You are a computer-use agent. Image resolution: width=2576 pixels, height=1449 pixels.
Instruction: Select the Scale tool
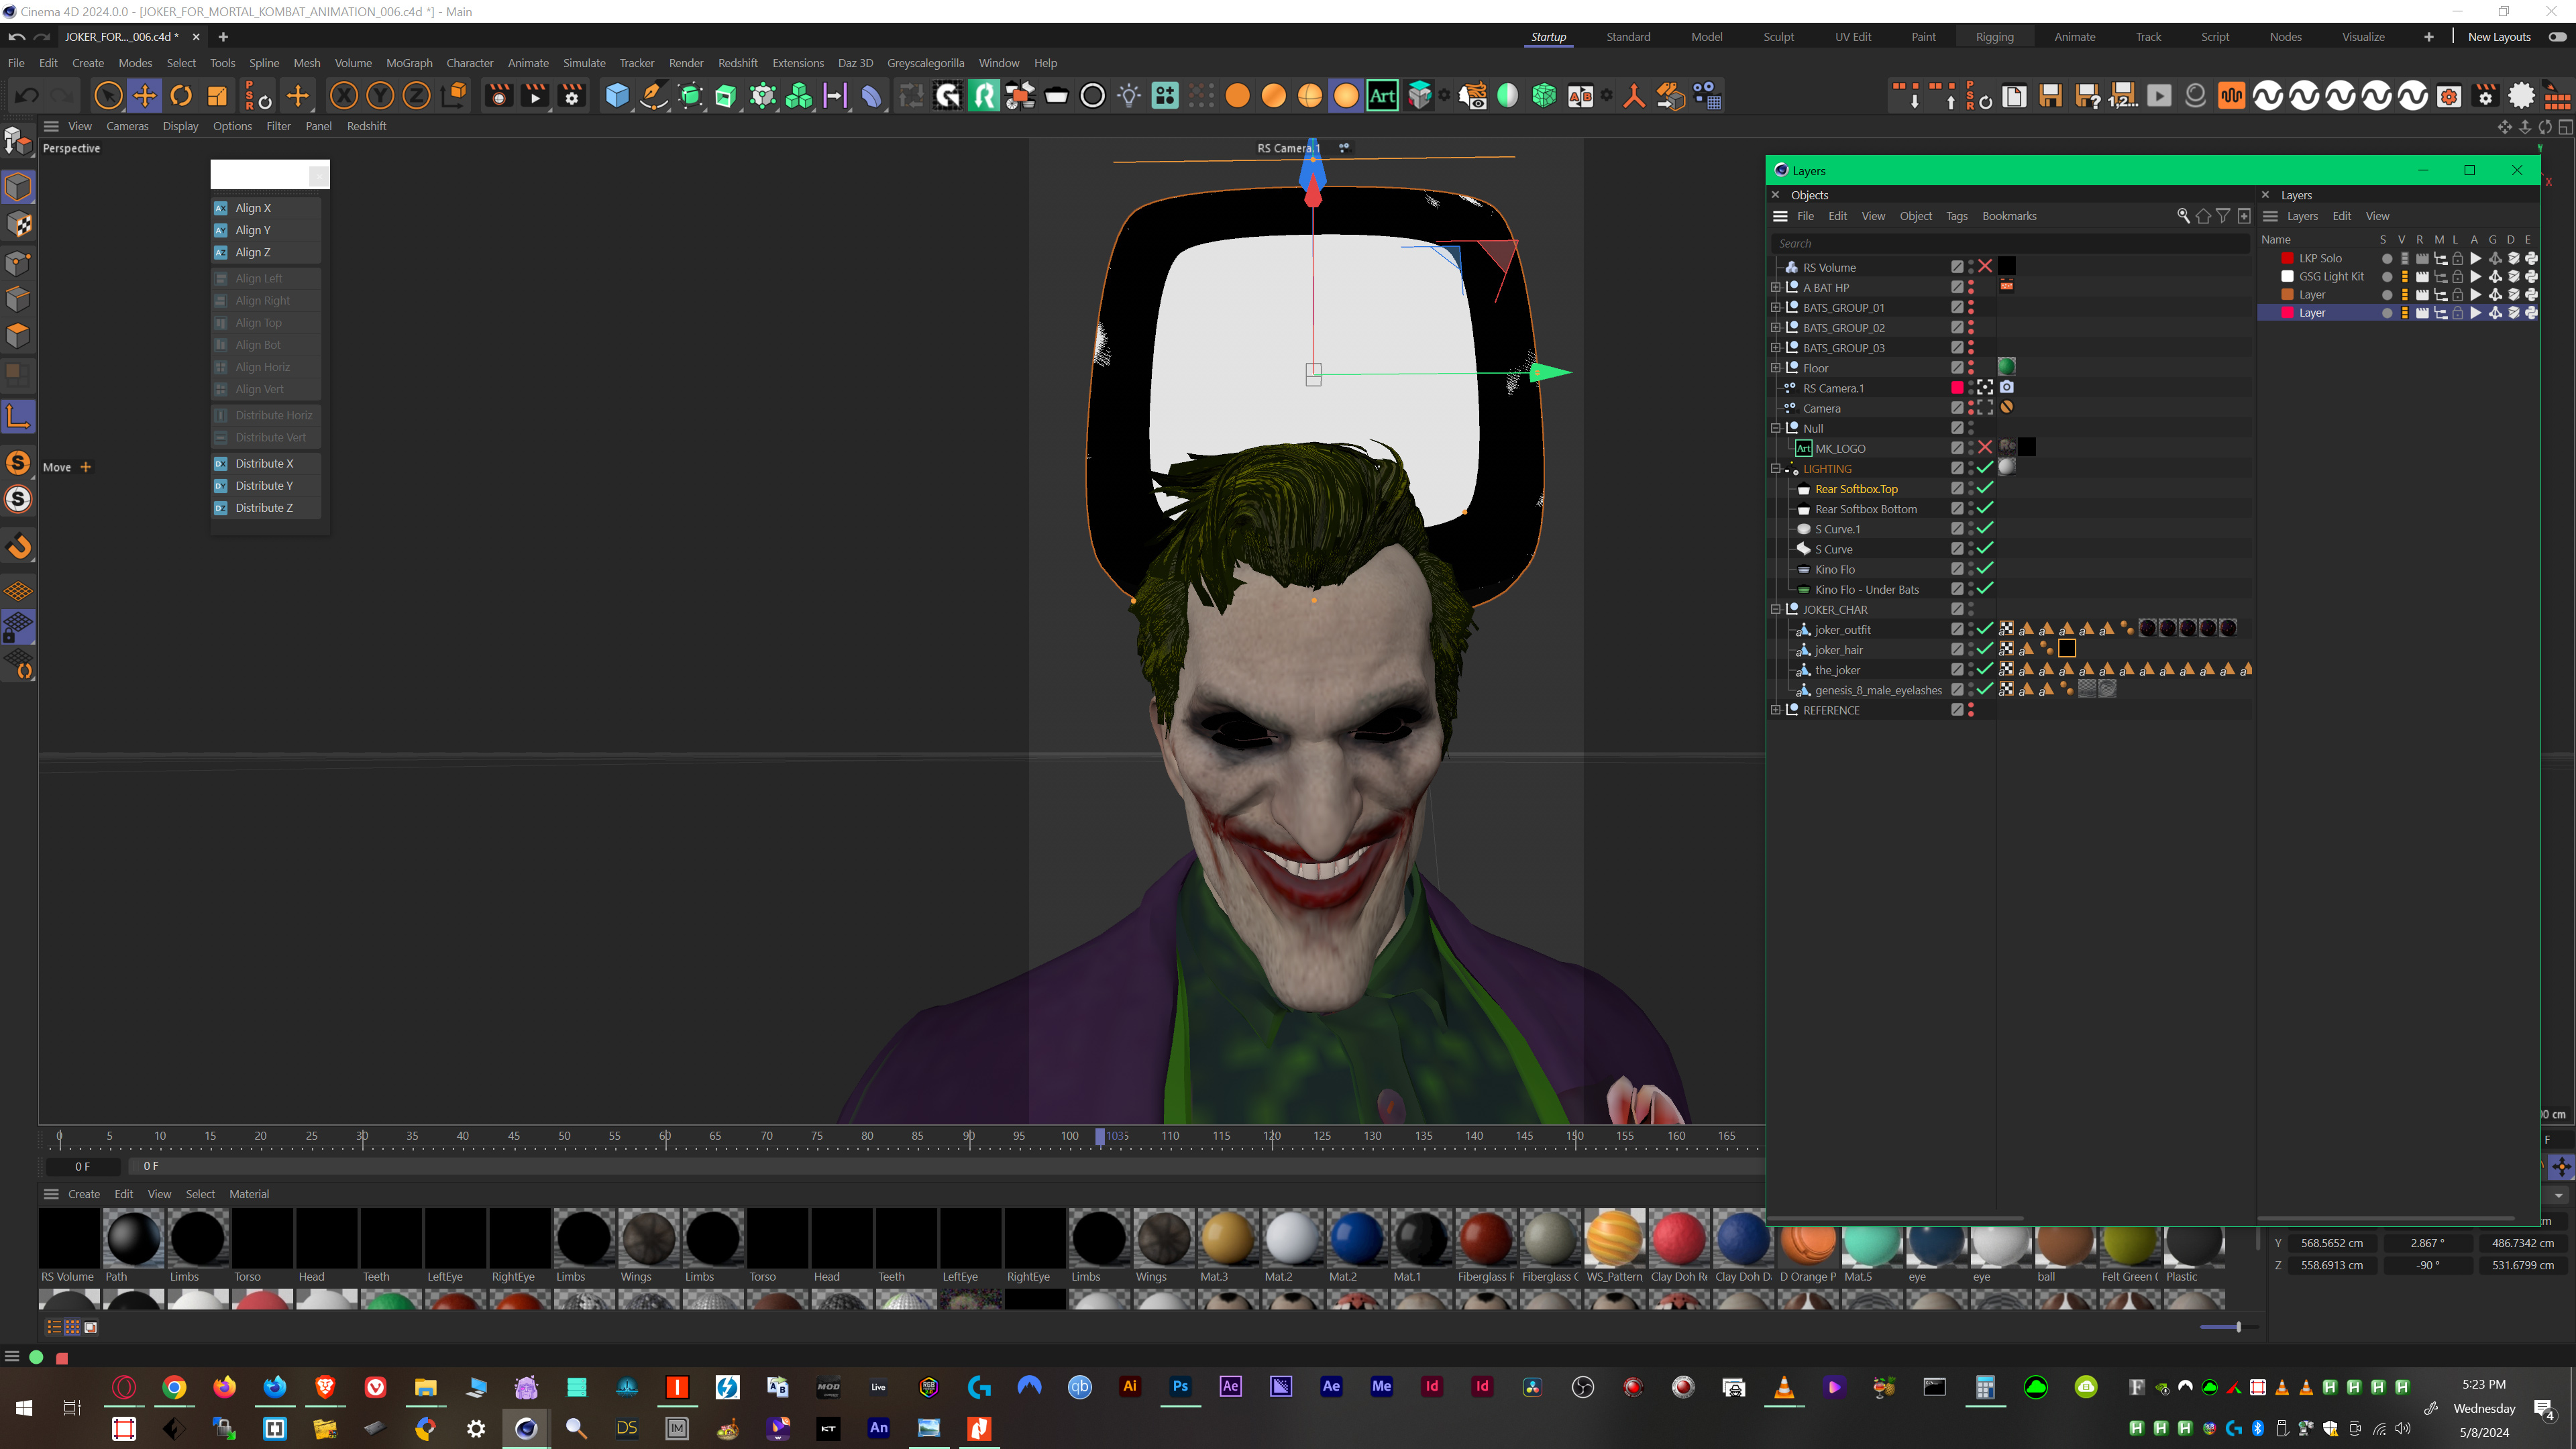coord(217,96)
